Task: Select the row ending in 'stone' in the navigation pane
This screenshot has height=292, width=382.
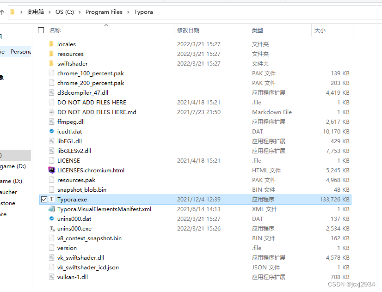Action: pos(7,203)
